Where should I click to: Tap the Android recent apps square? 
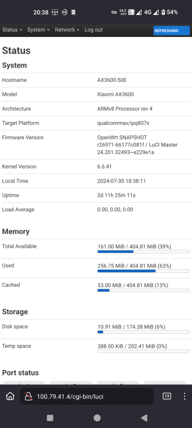(50, 418)
